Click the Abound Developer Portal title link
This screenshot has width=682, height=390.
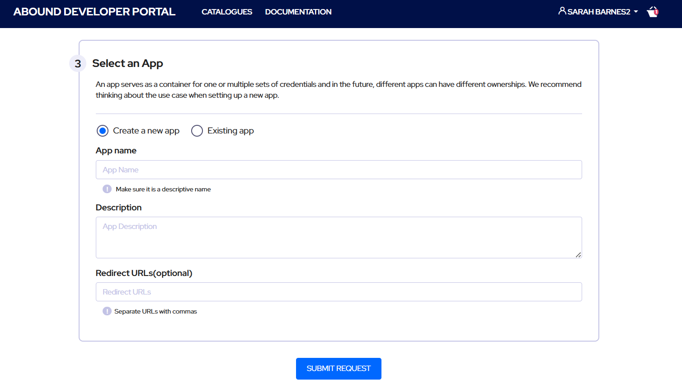pos(94,12)
